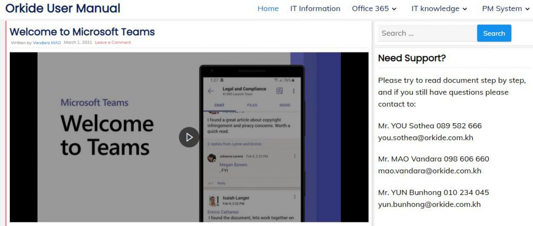Viewport: 533px width, 226px height.
Task: Play the Welcome to Teams video
Action: coord(189,137)
